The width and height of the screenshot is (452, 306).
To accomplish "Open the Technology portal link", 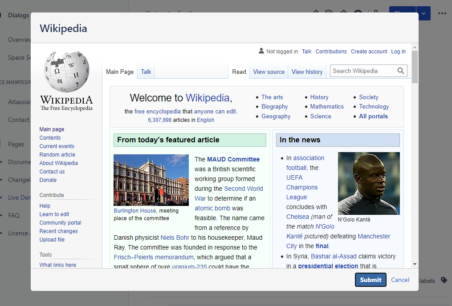I will point(374,106).
